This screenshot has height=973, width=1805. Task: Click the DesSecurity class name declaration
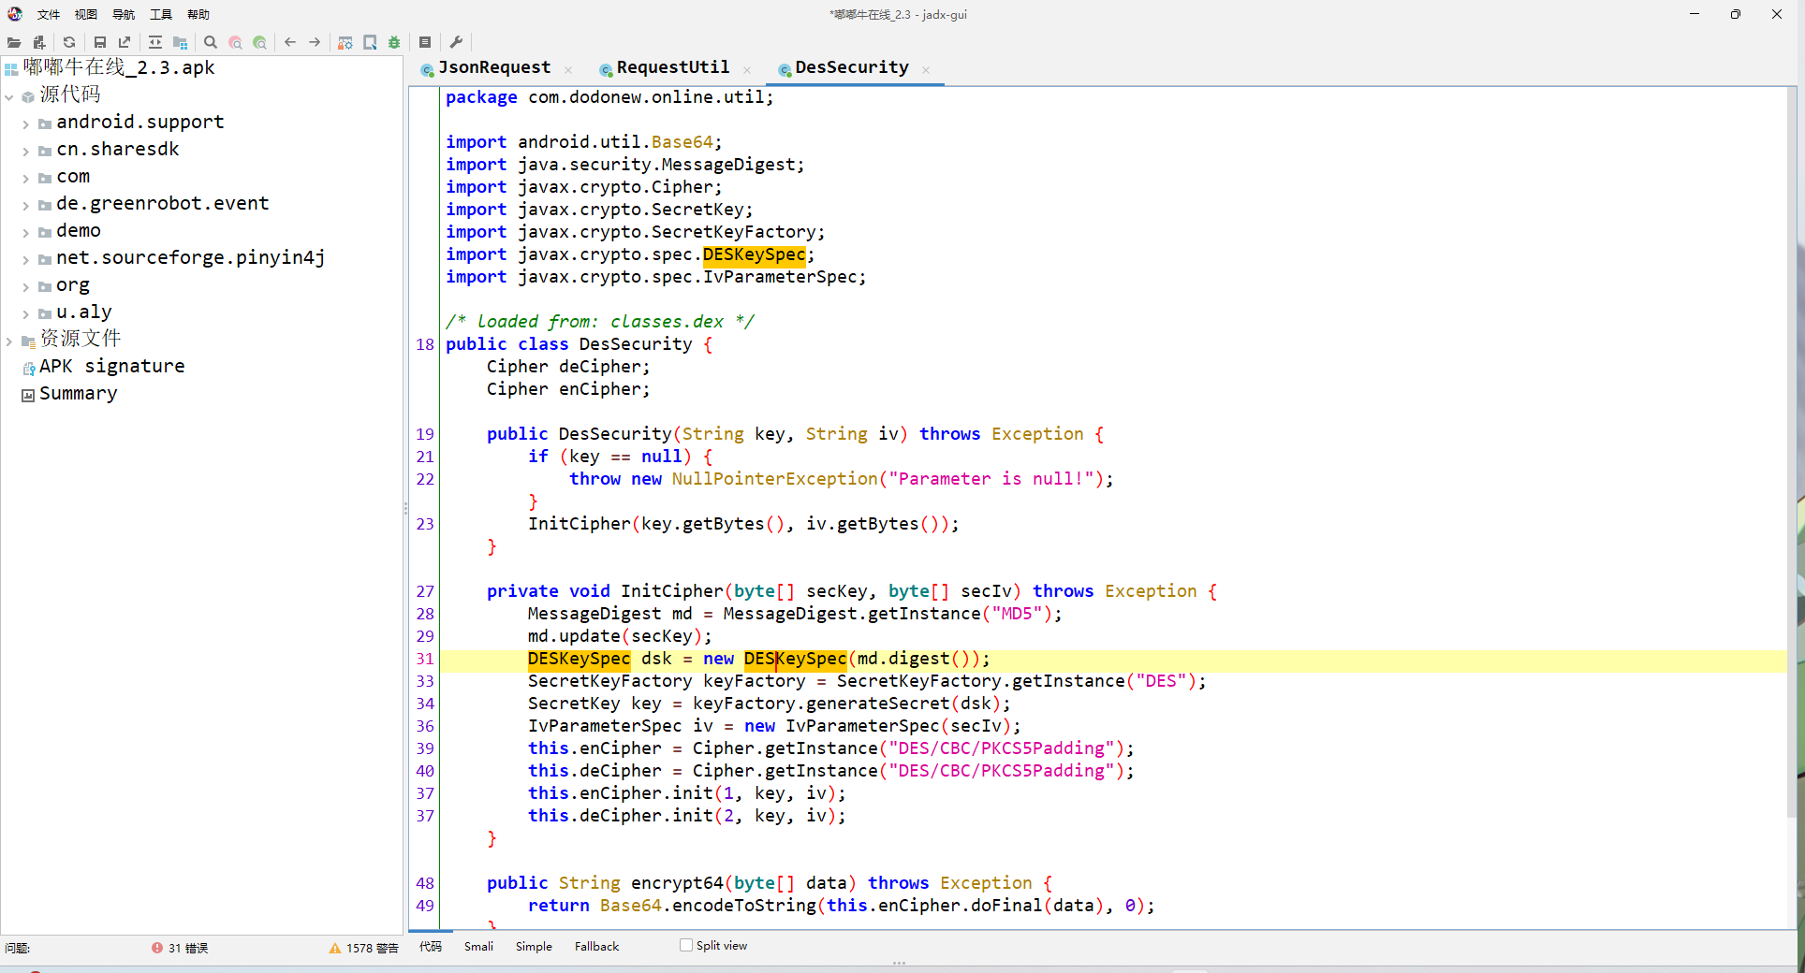pyautogui.click(x=636, y=344)
